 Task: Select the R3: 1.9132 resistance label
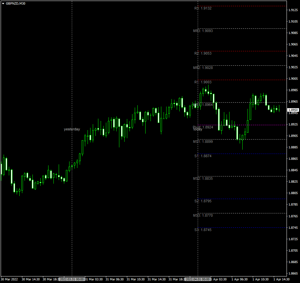tap(203, 8)
